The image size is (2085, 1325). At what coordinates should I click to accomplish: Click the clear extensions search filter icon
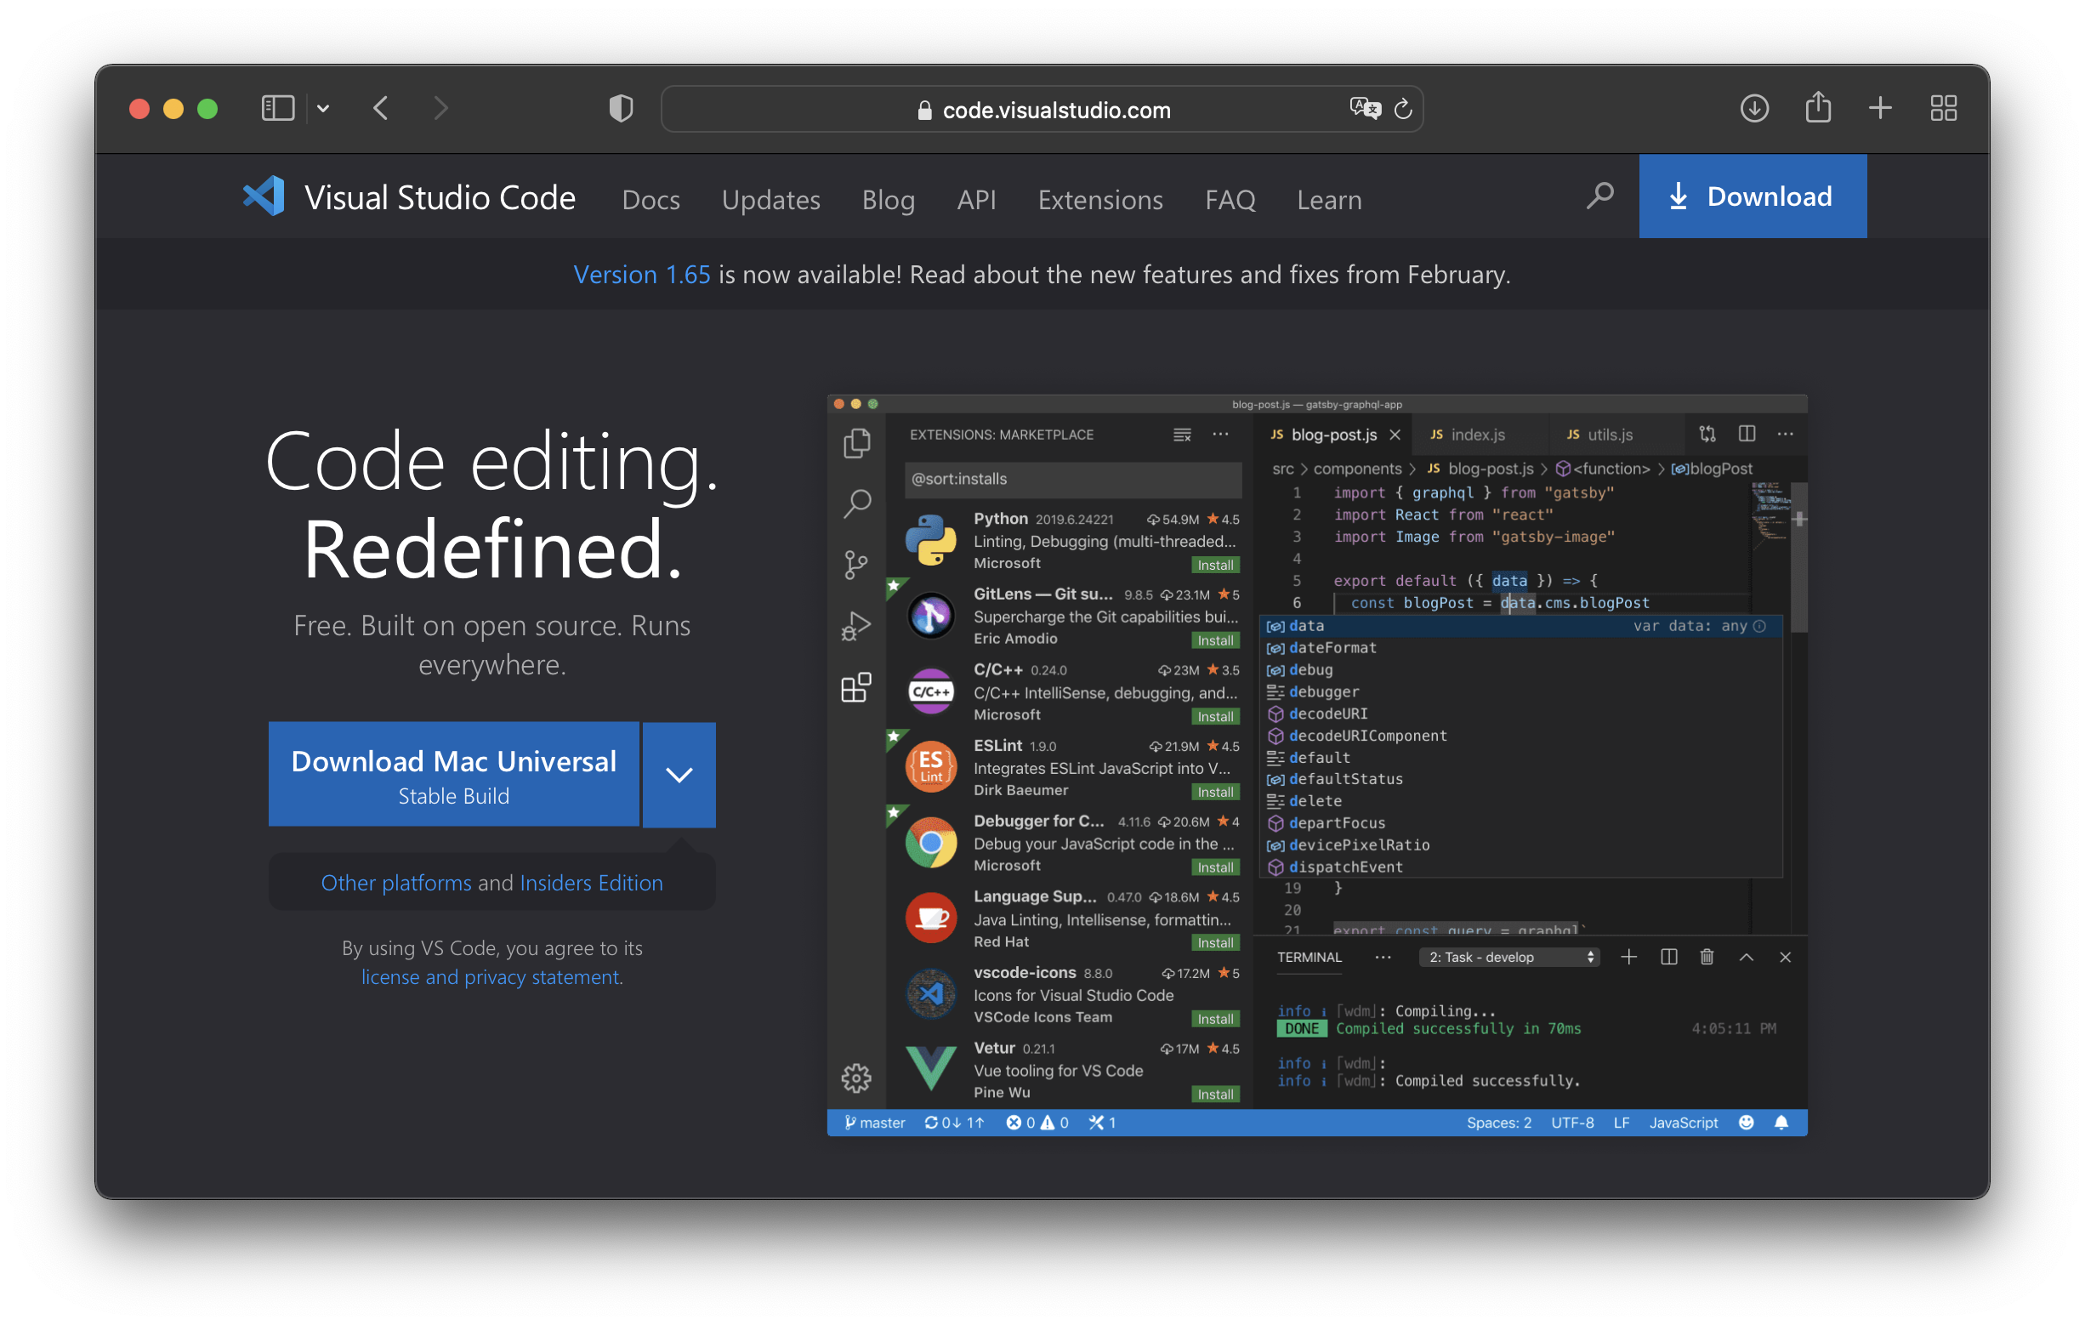1182,435
